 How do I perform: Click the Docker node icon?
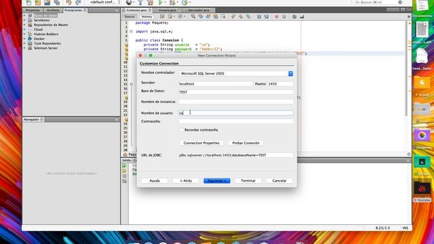click(x=30, y=39)
